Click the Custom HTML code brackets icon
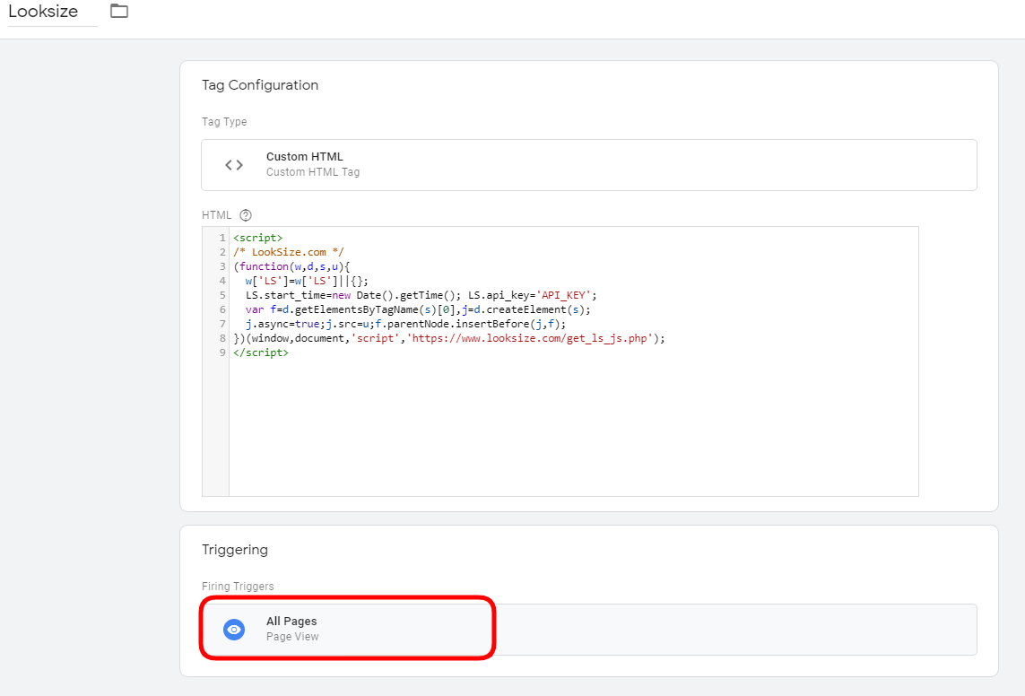 tap(234, 165)
